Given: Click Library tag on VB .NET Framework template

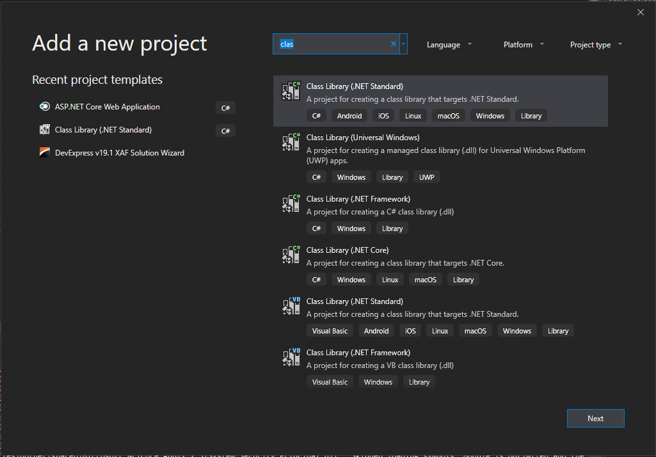Looking at the screenshot, I should [419, 382].
